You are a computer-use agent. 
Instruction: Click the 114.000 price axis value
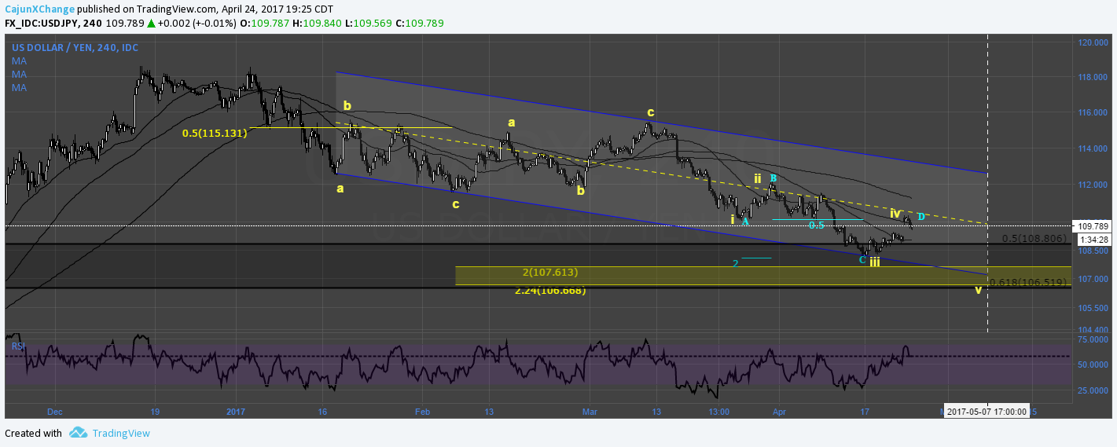tap(1093, 149)
